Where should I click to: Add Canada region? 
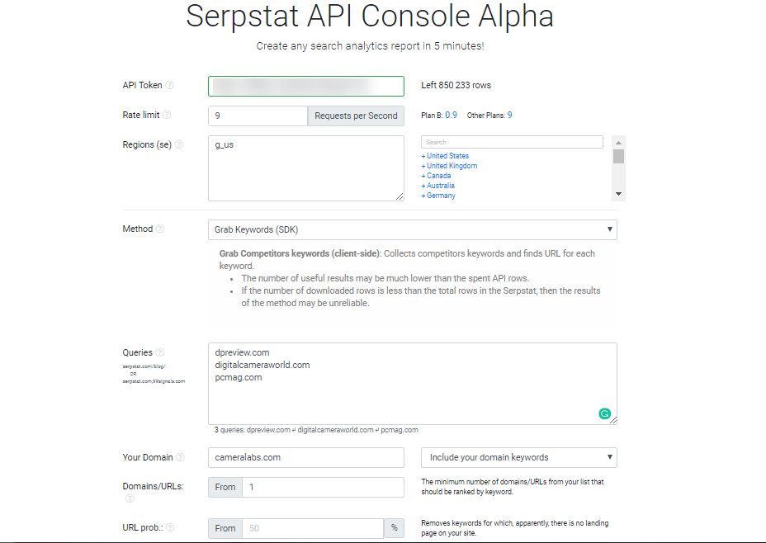pyautogui.click(x=437, y=175)
